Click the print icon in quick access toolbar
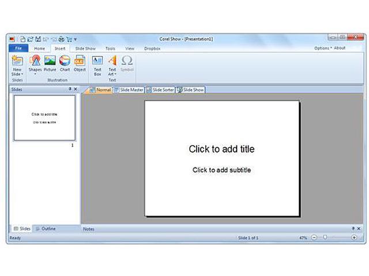 pos(61,39)
